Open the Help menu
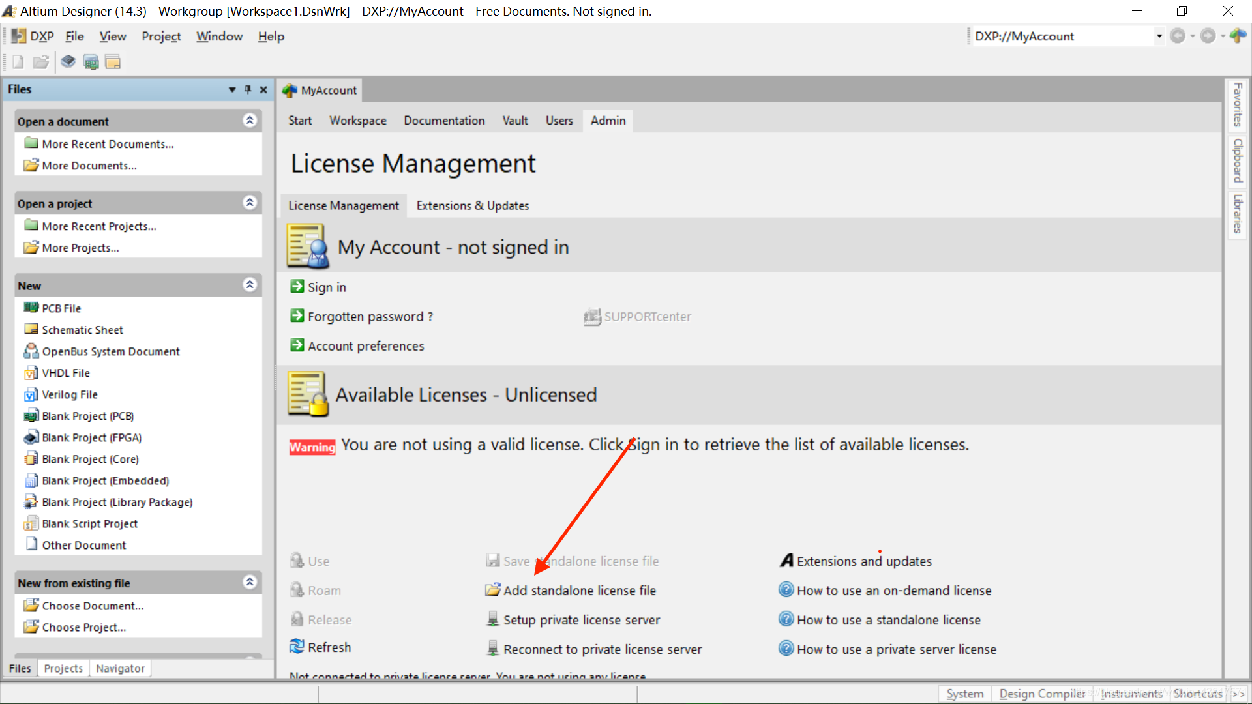Screen dimensions: 1252x704 point(271,37)
